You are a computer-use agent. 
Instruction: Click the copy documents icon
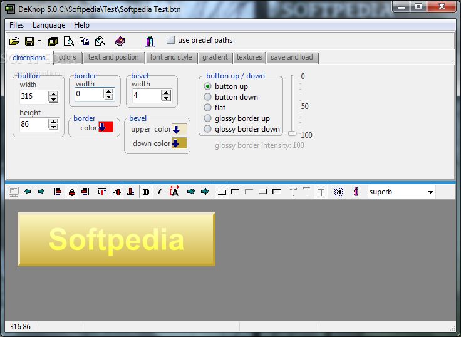[85, 41]
